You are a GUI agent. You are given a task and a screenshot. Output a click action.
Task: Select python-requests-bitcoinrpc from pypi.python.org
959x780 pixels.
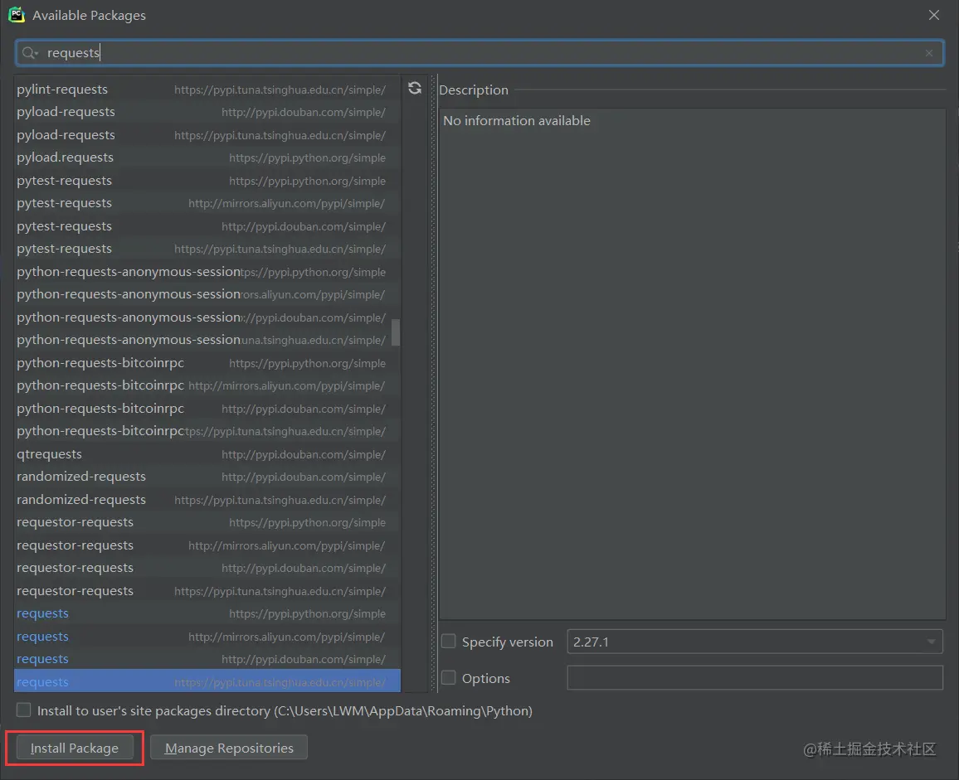(207, 362)
